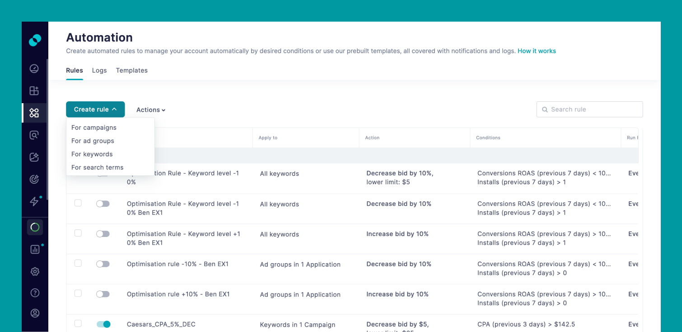Open the Actions dropdown
The image size is (682, 332).
[150, 109]
